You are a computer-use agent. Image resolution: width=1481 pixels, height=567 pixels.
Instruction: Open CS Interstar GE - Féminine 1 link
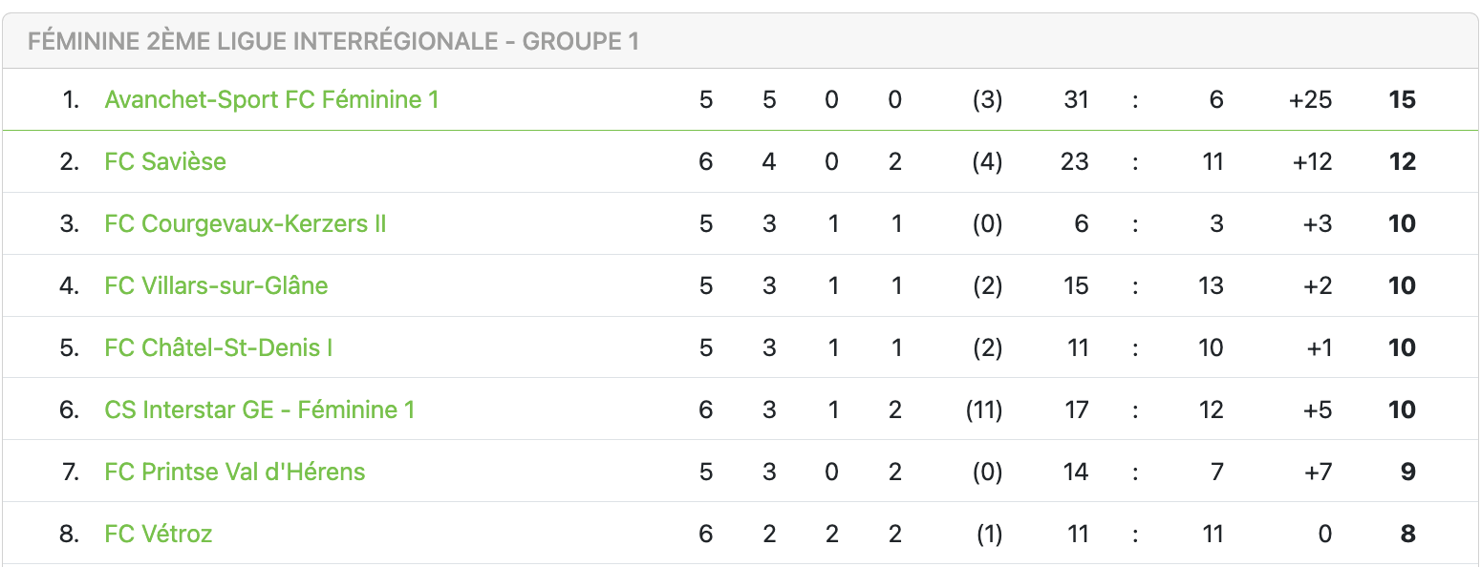(260, 409)
